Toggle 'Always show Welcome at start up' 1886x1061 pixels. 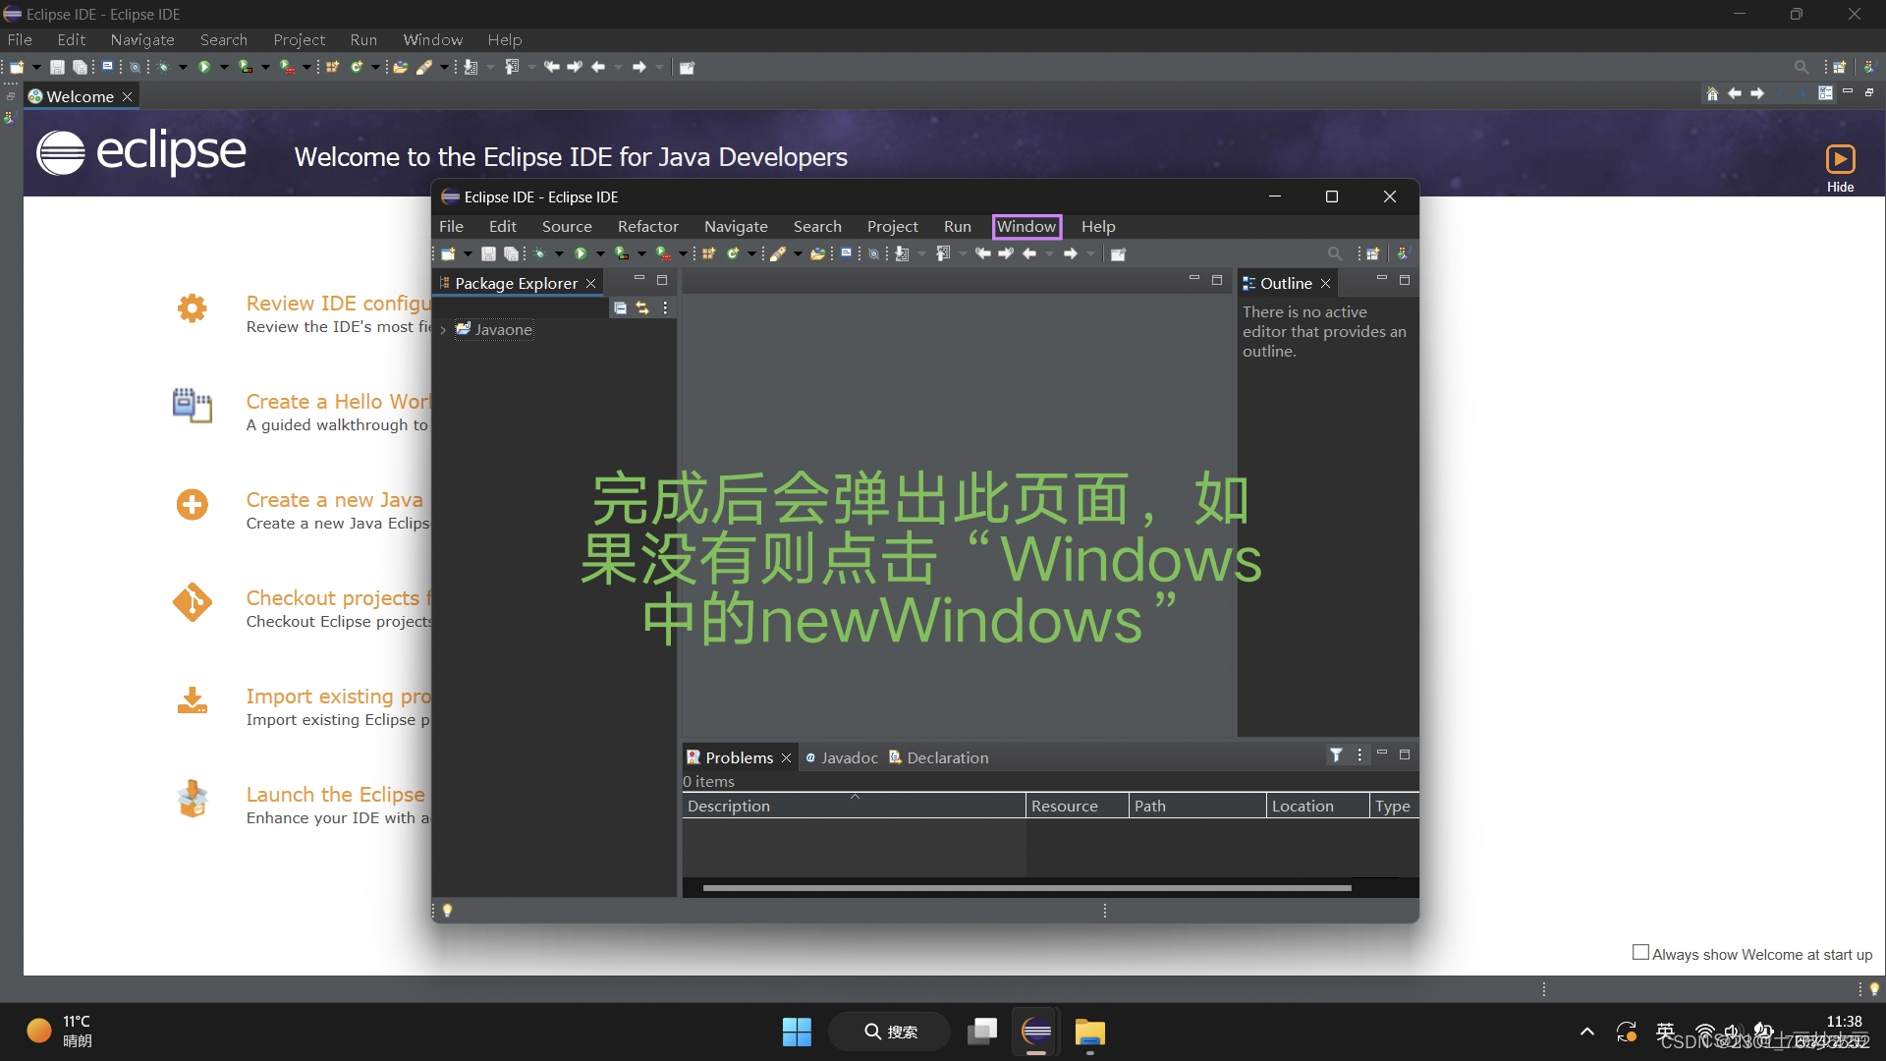click(x=1637, y=952)
